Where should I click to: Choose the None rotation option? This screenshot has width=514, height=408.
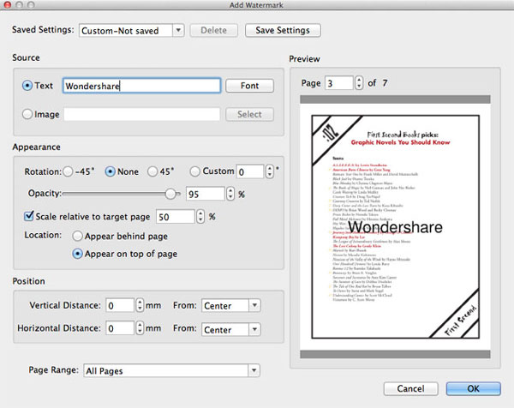click(x=110, y=171)
